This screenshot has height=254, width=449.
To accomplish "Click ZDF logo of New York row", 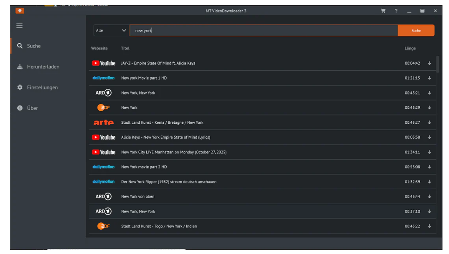I will [x=103, y=107].
